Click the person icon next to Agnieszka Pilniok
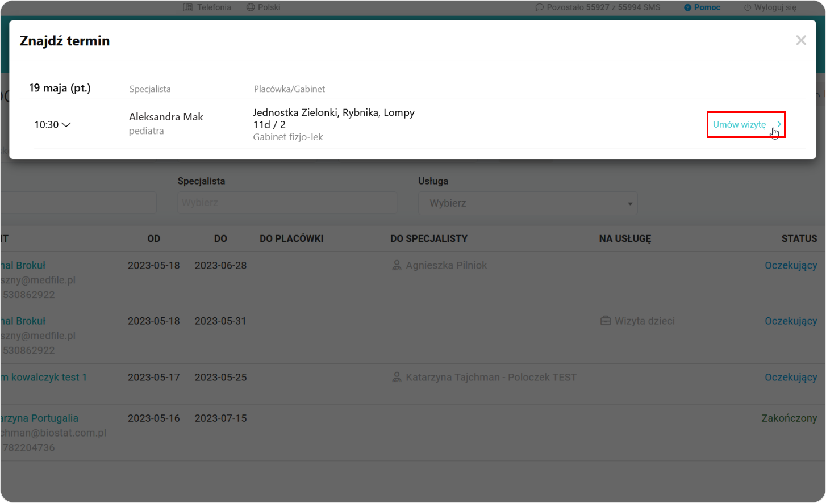Screen dimensions: 826x503 tap(397, 265)
